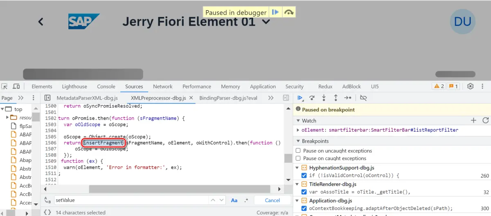
Task: Click the SAP logo
Action: pyautogui.click(x=84, y=22)
